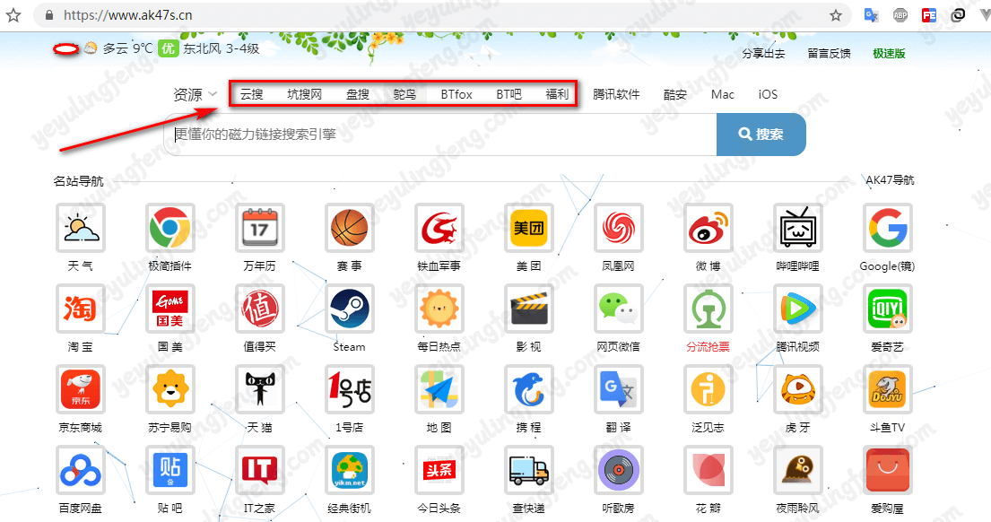The height and width of the screenshot is (522, 991).
Task: Open the 分流抢票 train icon
Action: [708, 309]
